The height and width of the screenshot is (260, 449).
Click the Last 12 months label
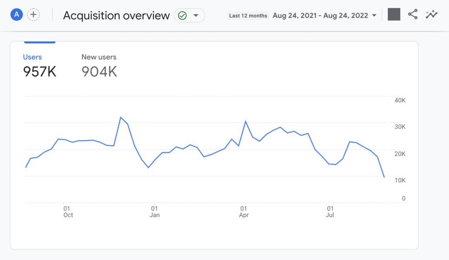pyautogui.click(x=248, y=15)
